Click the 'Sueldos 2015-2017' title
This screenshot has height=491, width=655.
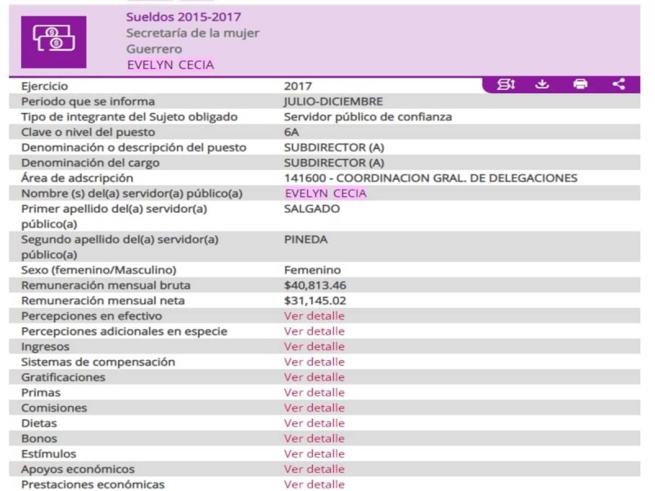[183, 17]
